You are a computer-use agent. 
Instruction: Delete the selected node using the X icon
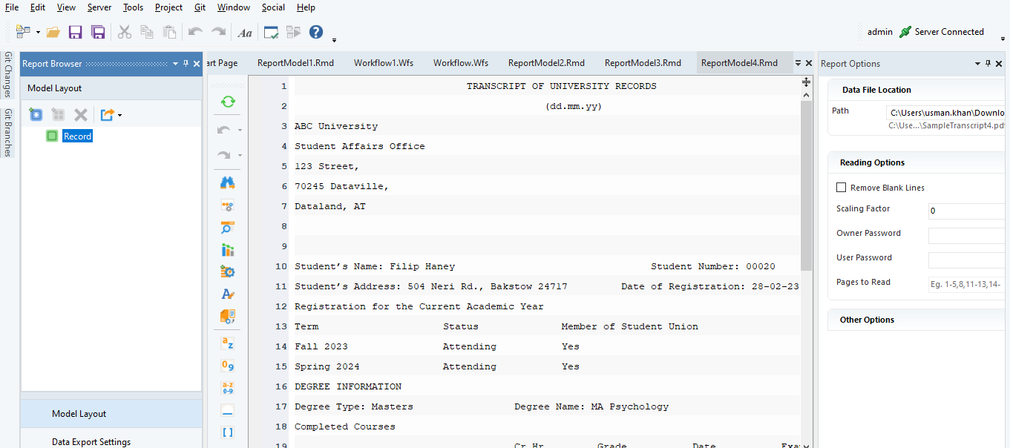coord(82,113)
